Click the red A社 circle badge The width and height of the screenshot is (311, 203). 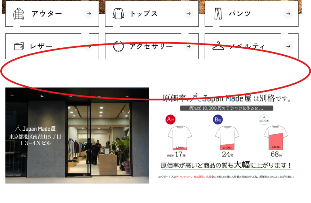170,119
